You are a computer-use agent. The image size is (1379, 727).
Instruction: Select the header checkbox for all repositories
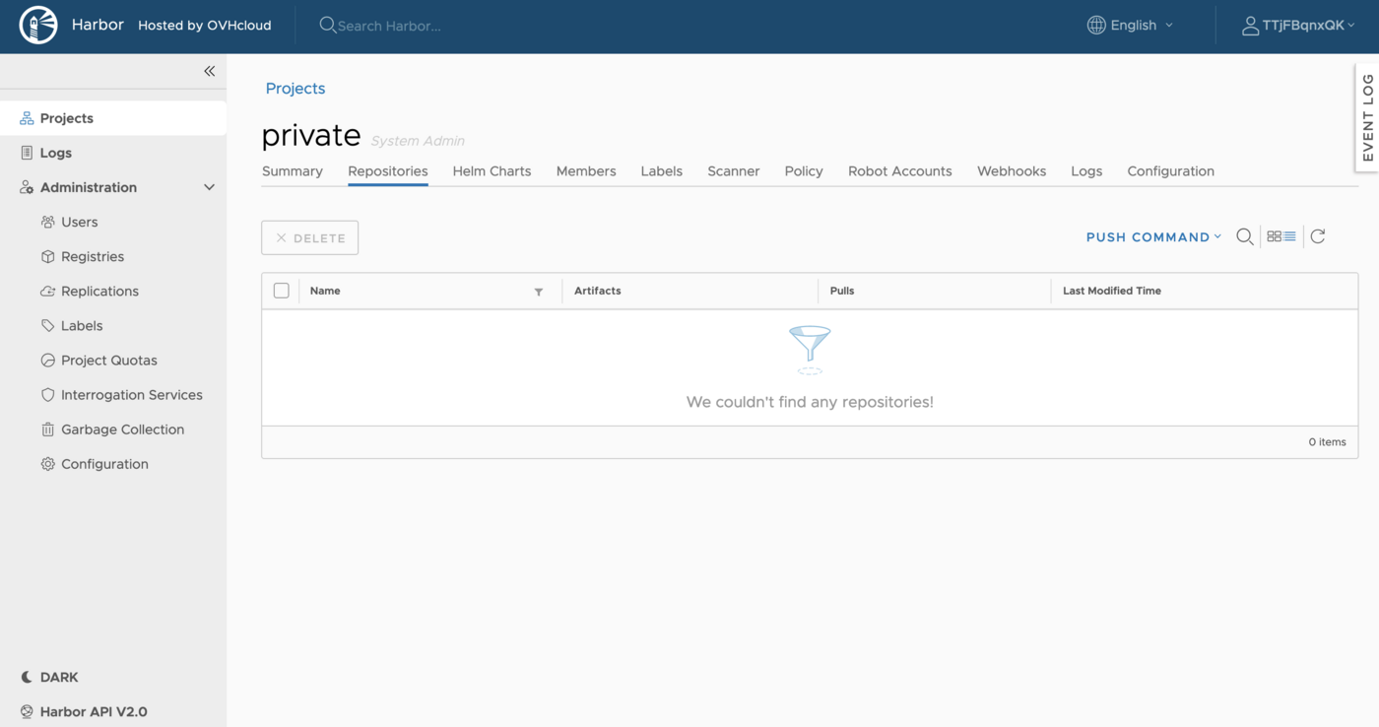(x=281, y=290)
